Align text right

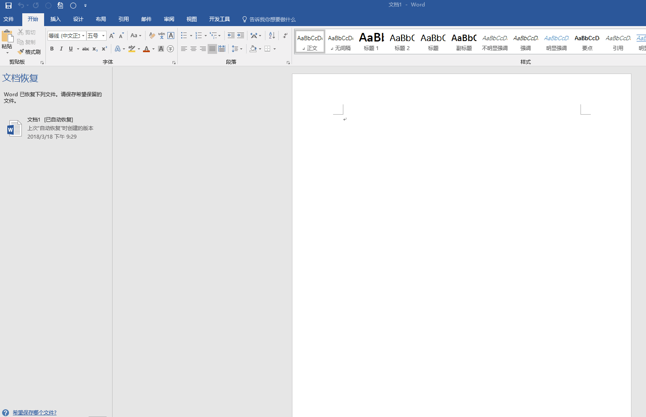203,49
